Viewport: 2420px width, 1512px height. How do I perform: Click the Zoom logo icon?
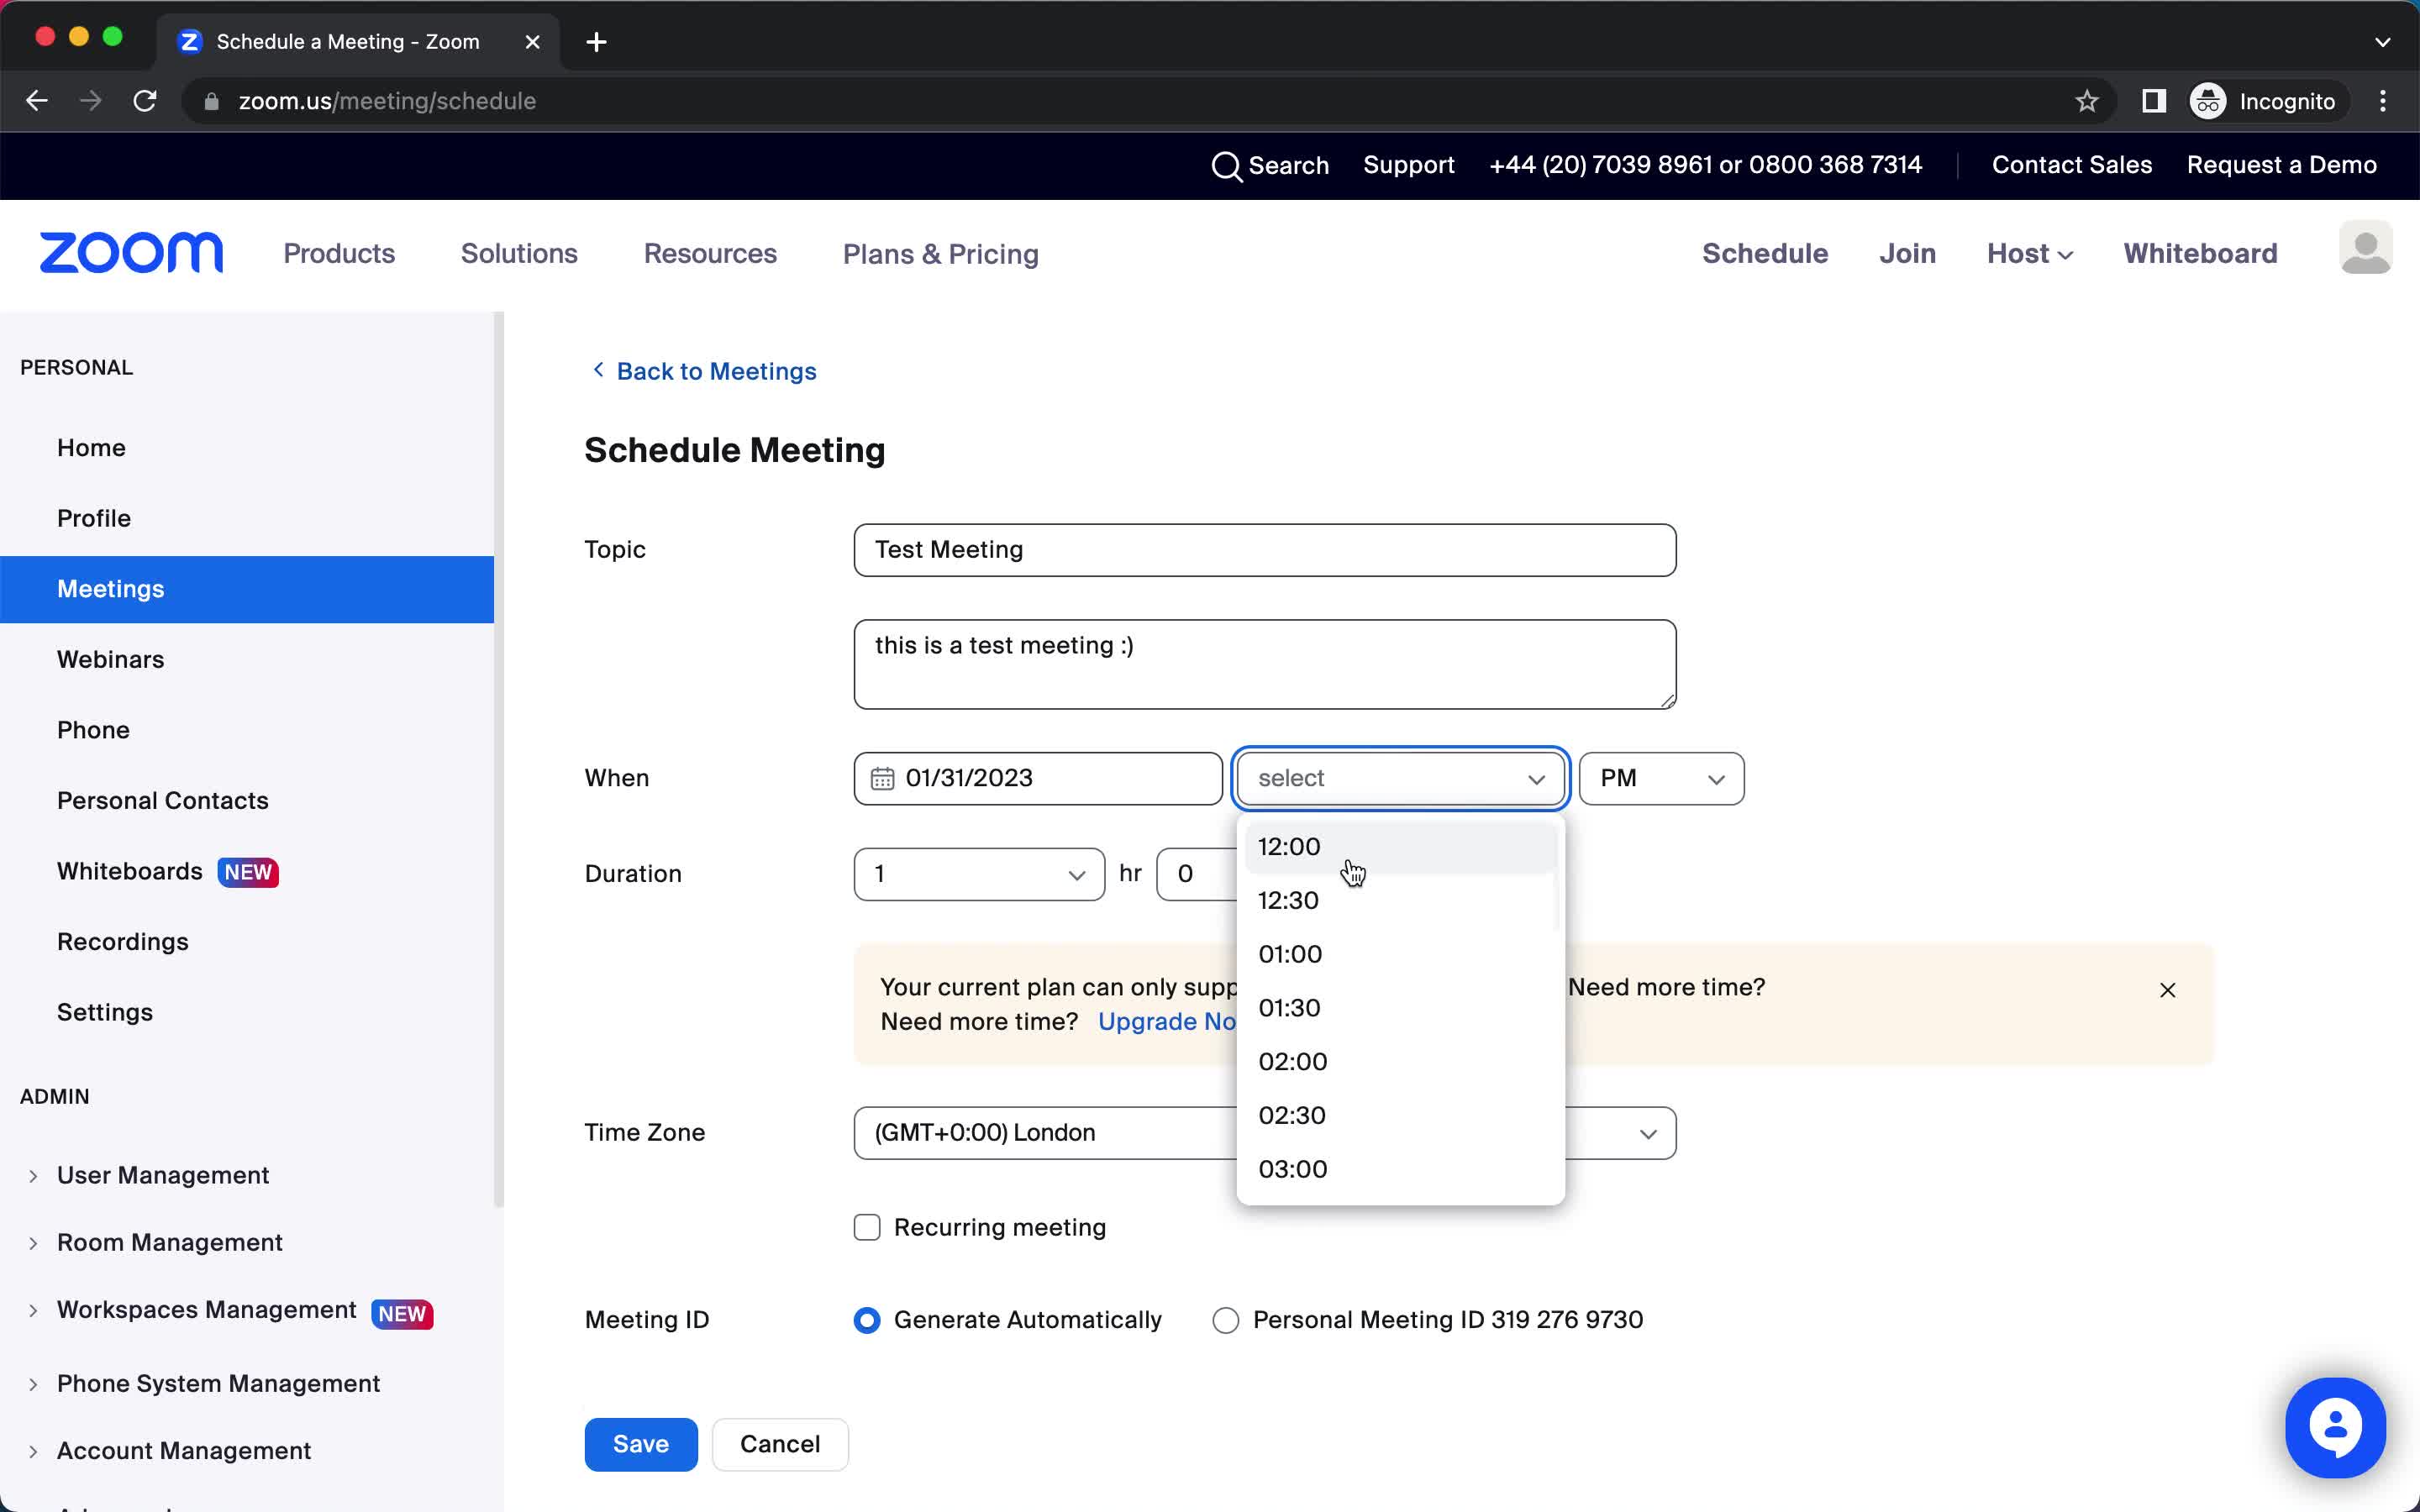pyautogui.click(x=131, y=253)
